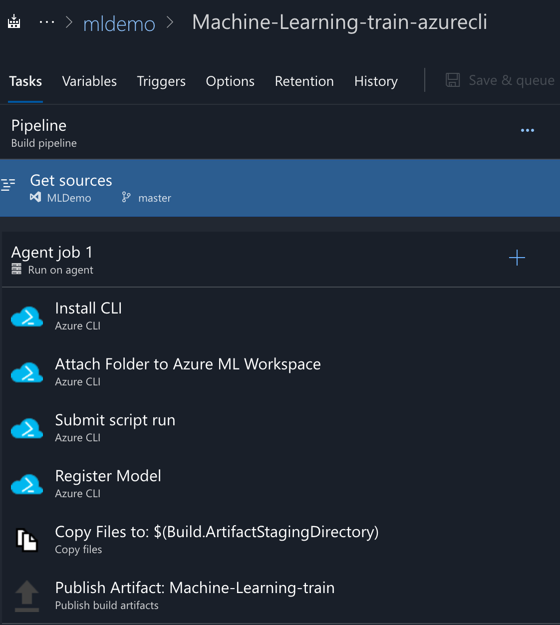Open the Register Model task

[108, 483]
